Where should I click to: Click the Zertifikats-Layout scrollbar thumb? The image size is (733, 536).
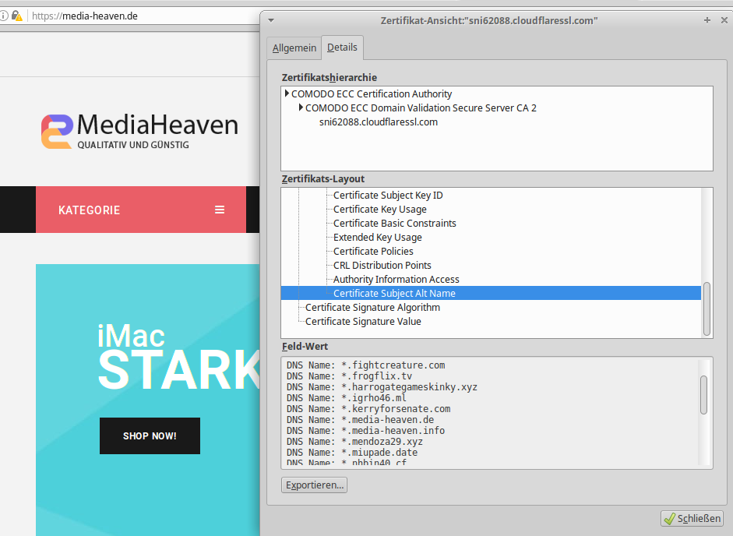[707, 309]
